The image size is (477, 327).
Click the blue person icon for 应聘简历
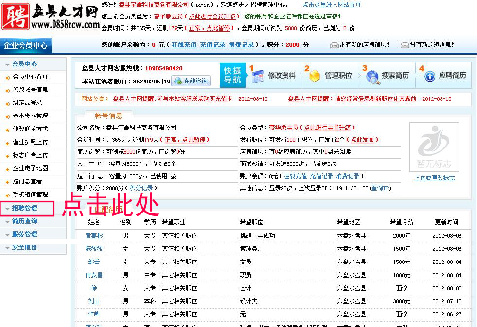pos(430,76)
